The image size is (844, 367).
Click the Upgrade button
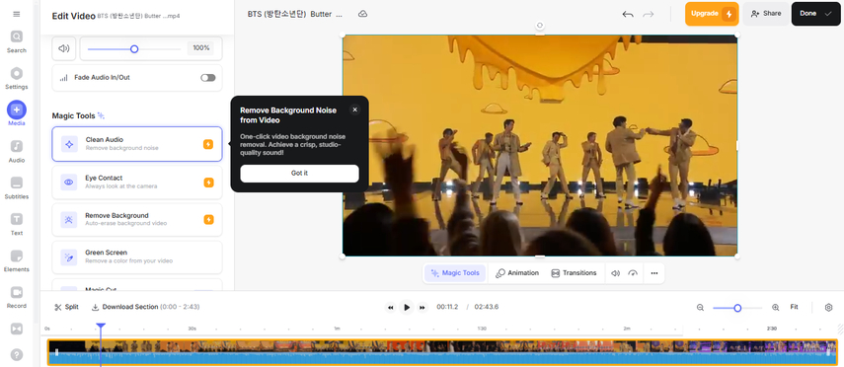(712, 14)
